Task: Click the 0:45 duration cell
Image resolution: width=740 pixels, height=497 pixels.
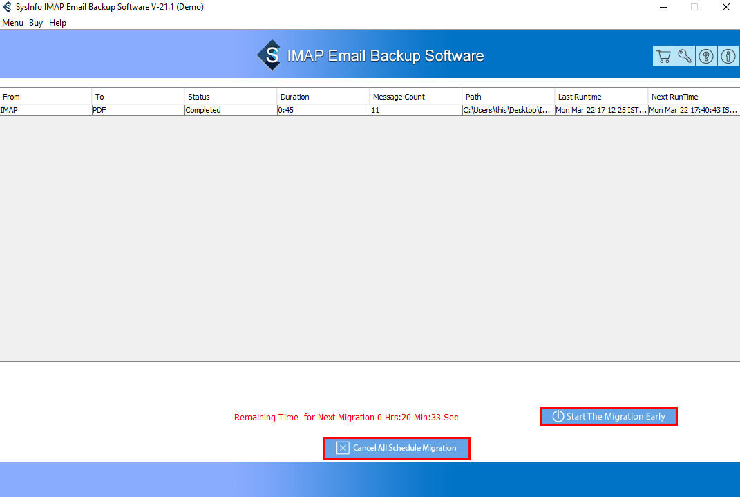Action: [x=323, y=110]
